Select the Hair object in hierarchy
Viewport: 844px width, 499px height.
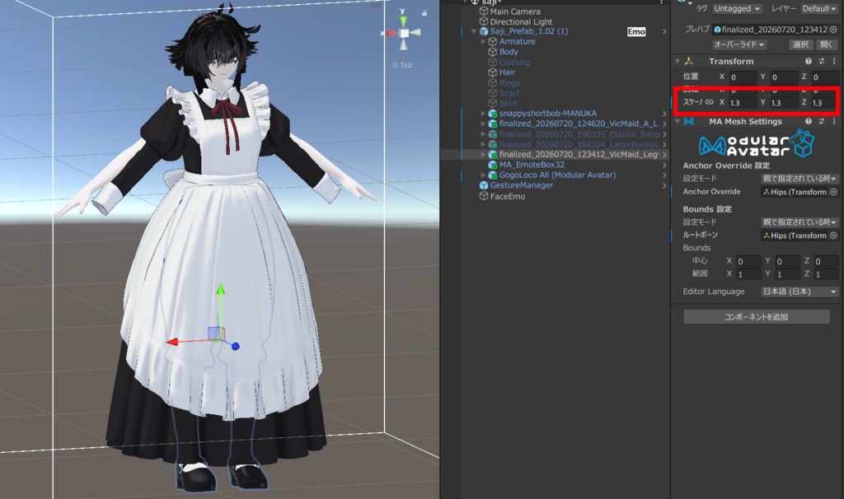(x=507, y=72)
